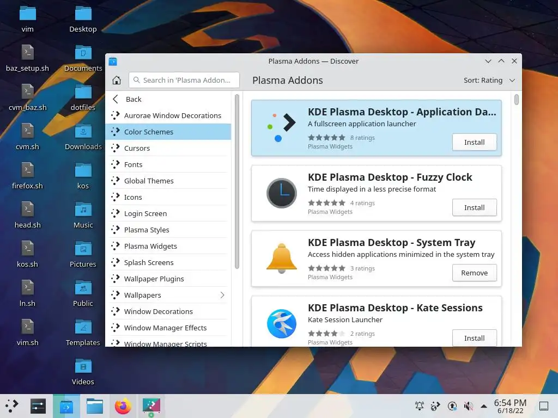Go to Discover home via house icon
The width and height of the screenshot is (558, 418).
pyautogui.click(x=117, y=81)
